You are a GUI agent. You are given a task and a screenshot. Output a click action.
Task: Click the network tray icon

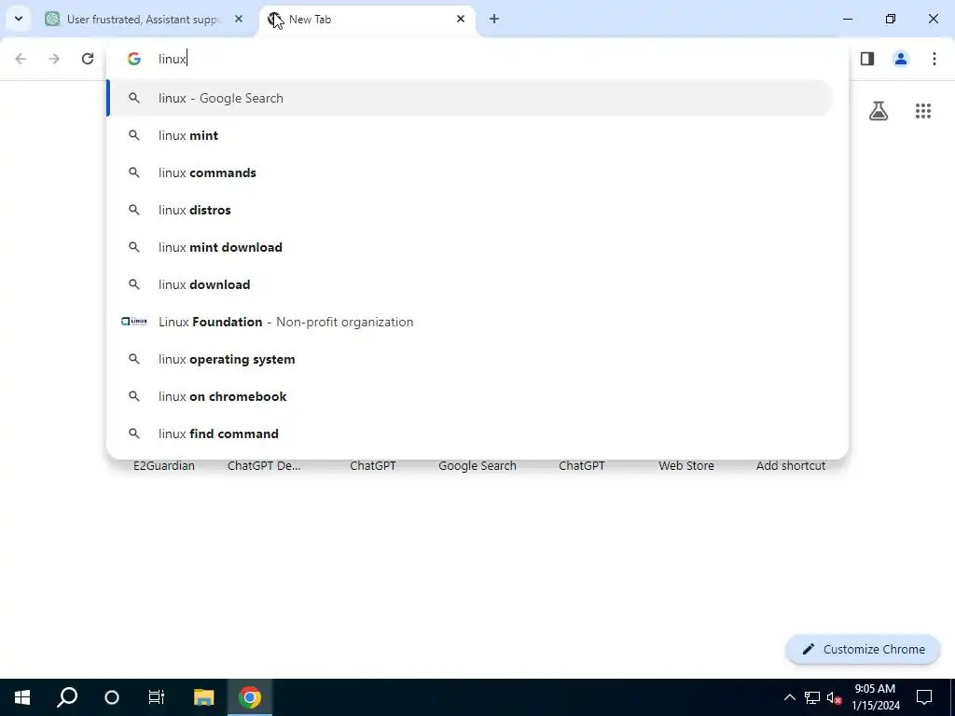pyautogui.click(x=812, y=697)
